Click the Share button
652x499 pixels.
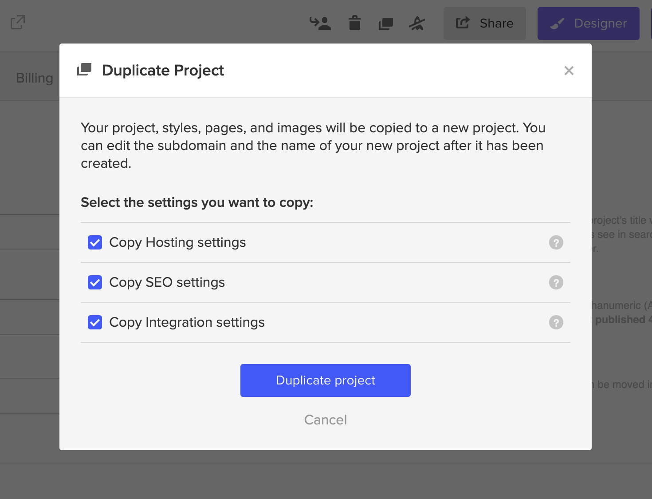point(485,24)
